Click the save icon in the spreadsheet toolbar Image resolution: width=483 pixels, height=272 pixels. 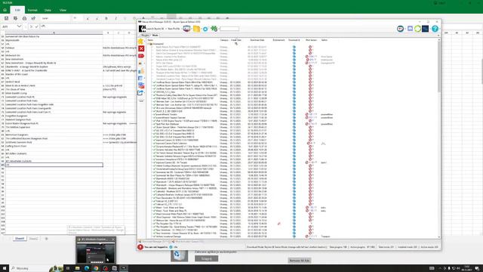[6, 18]
